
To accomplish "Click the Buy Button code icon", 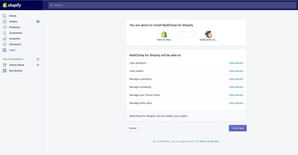I will (x=5, y=71).
